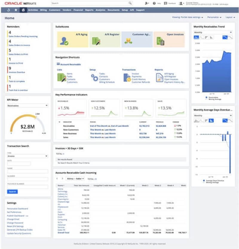The height and width of the screenshot is (249, 239).
Task: Open Receivables period comparison link
Action: (x=109, y=126)
